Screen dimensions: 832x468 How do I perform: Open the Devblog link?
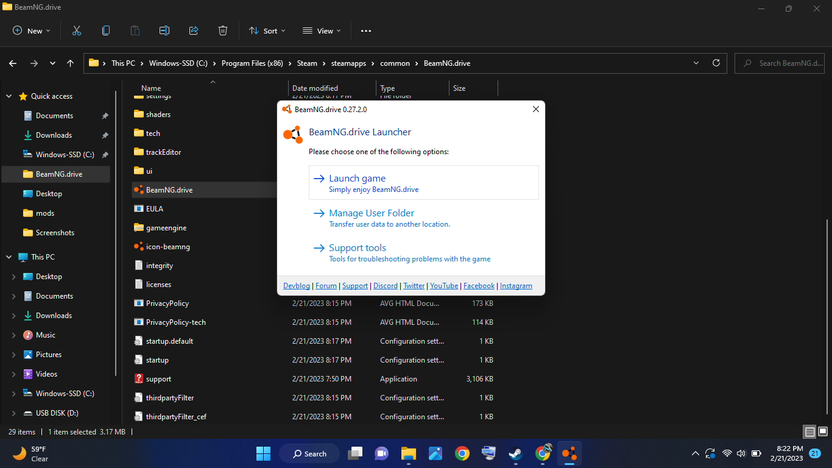297,286
